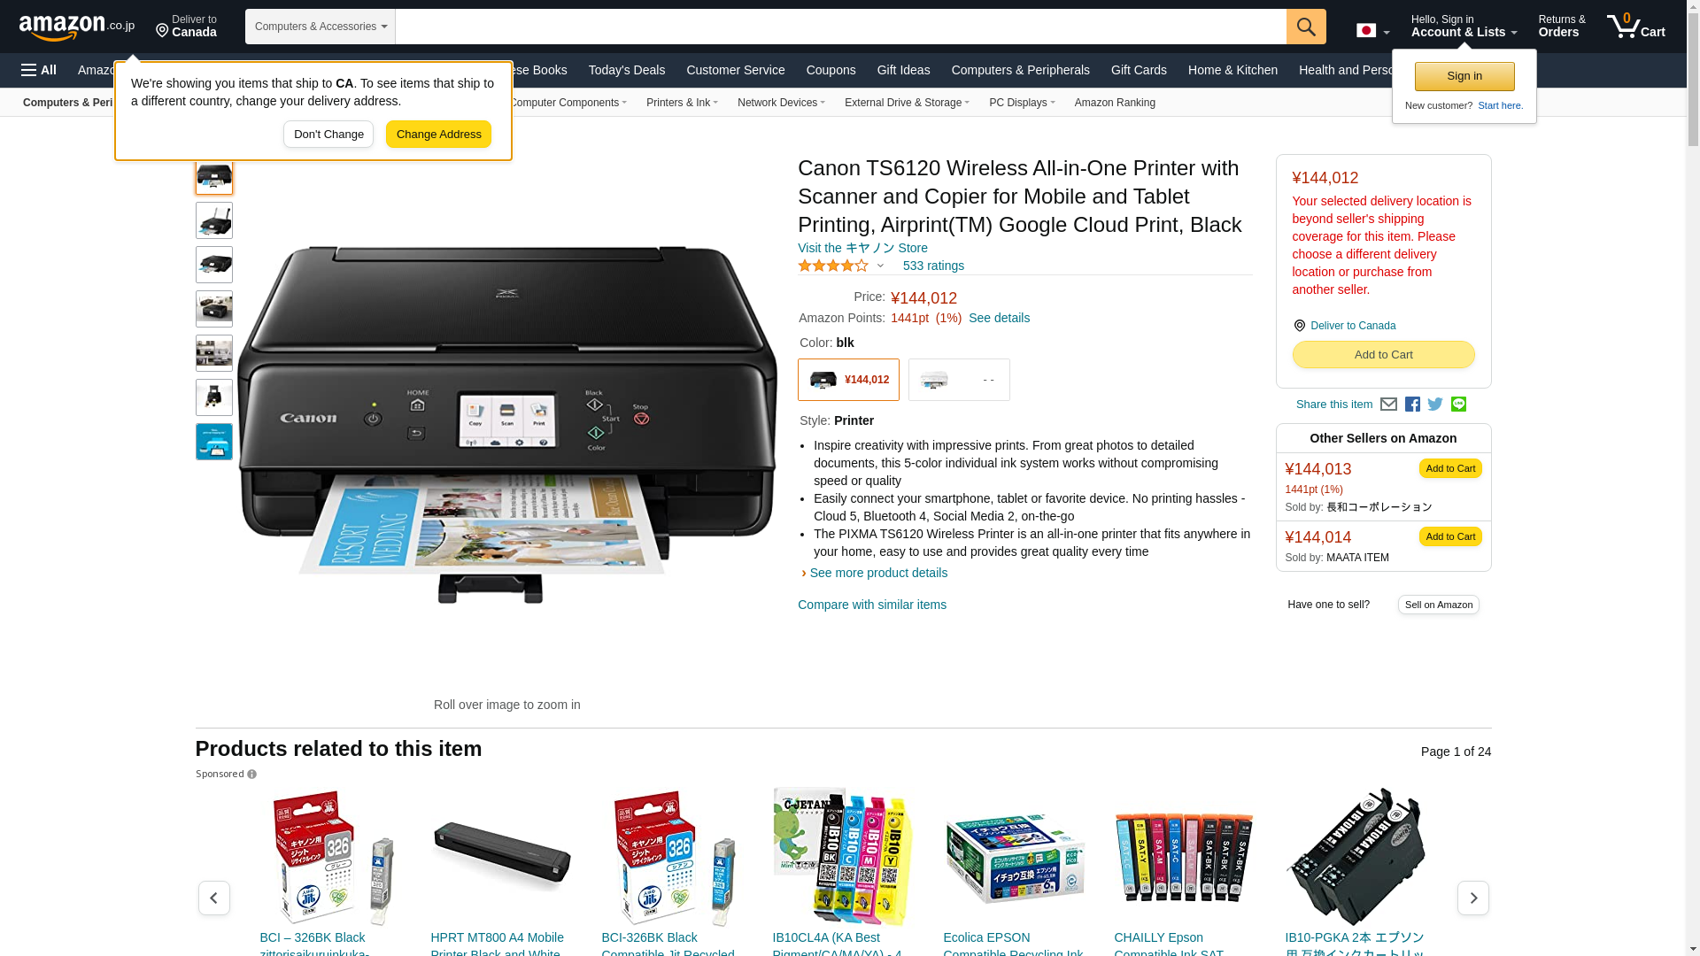Select the second printer thumbnail image
This screenshot has width=1700, height=956.
coord(214,220)
